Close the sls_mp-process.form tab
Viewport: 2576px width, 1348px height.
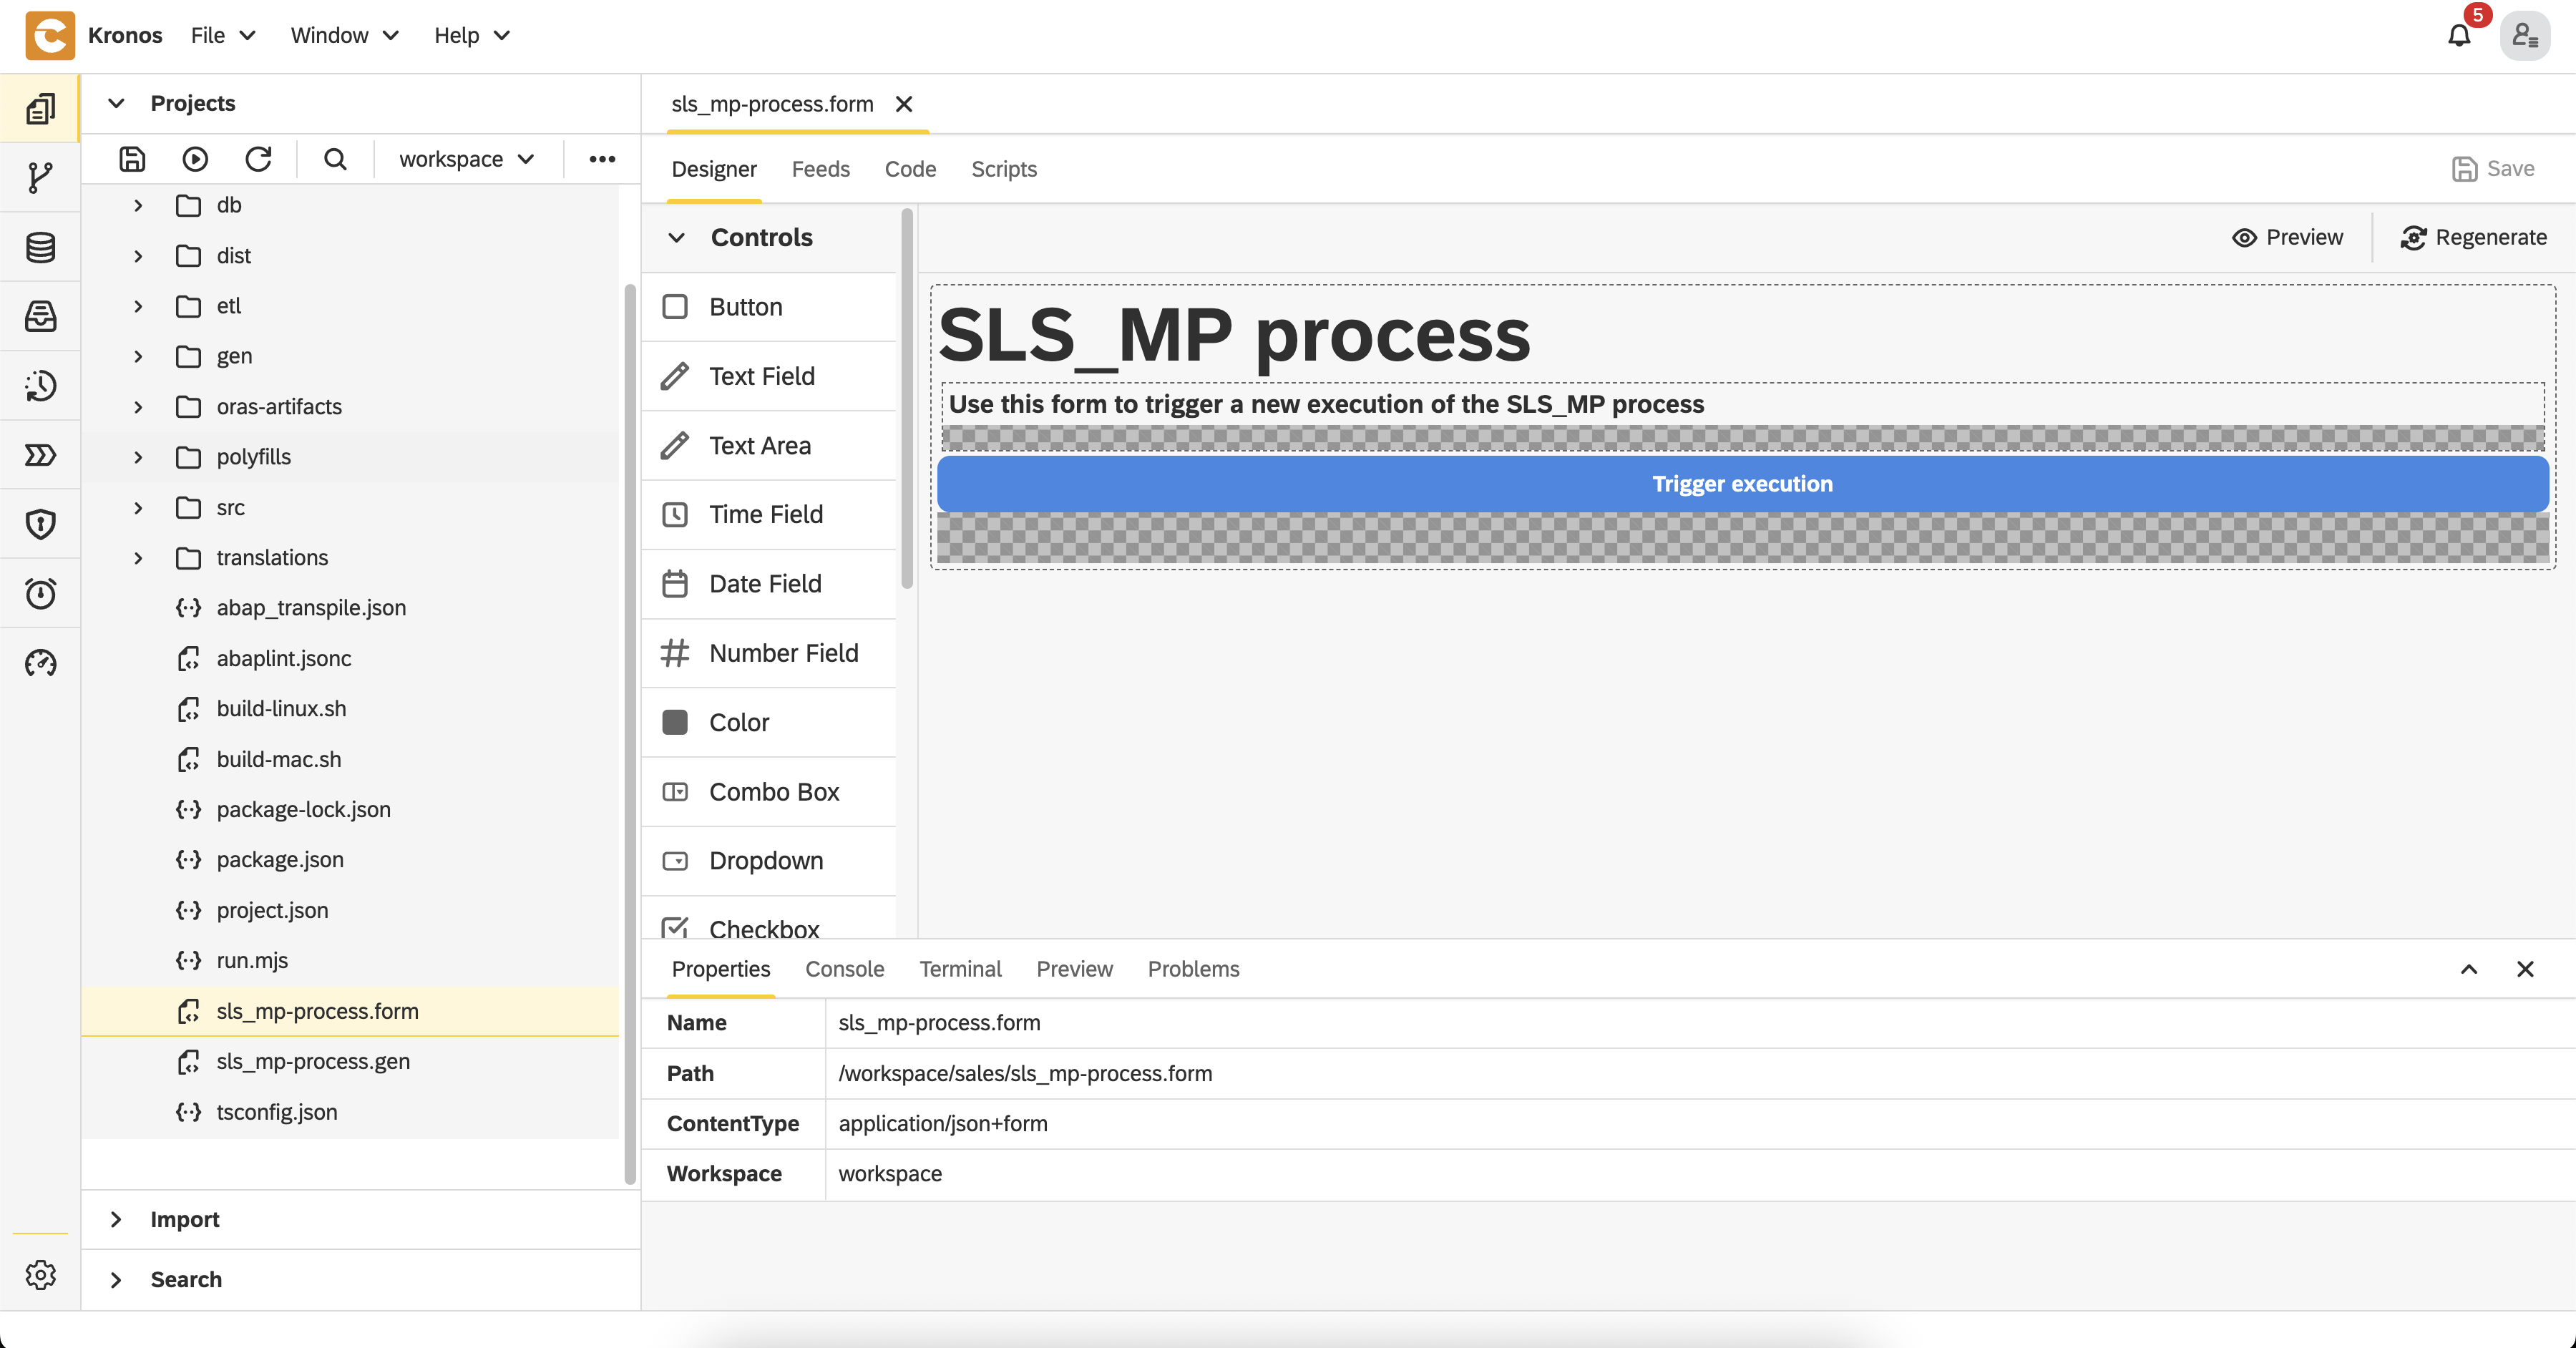coord(904,104)
